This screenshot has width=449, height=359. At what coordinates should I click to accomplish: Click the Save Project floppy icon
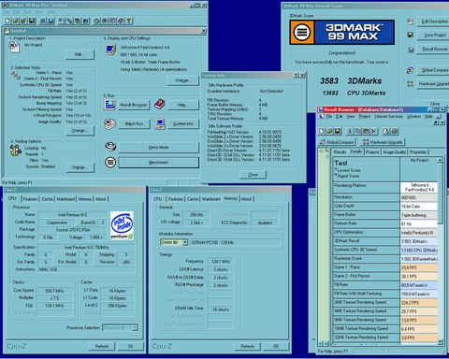tap(411, 35)
